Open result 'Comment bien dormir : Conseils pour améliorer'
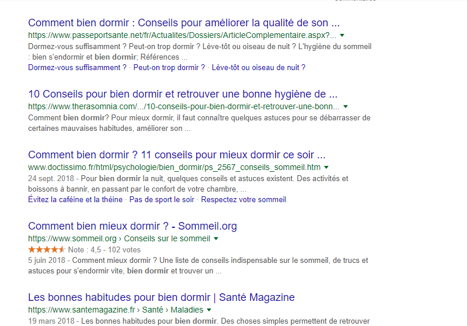The height and width of the screenshot is (326, 467). tap(184, 23)
